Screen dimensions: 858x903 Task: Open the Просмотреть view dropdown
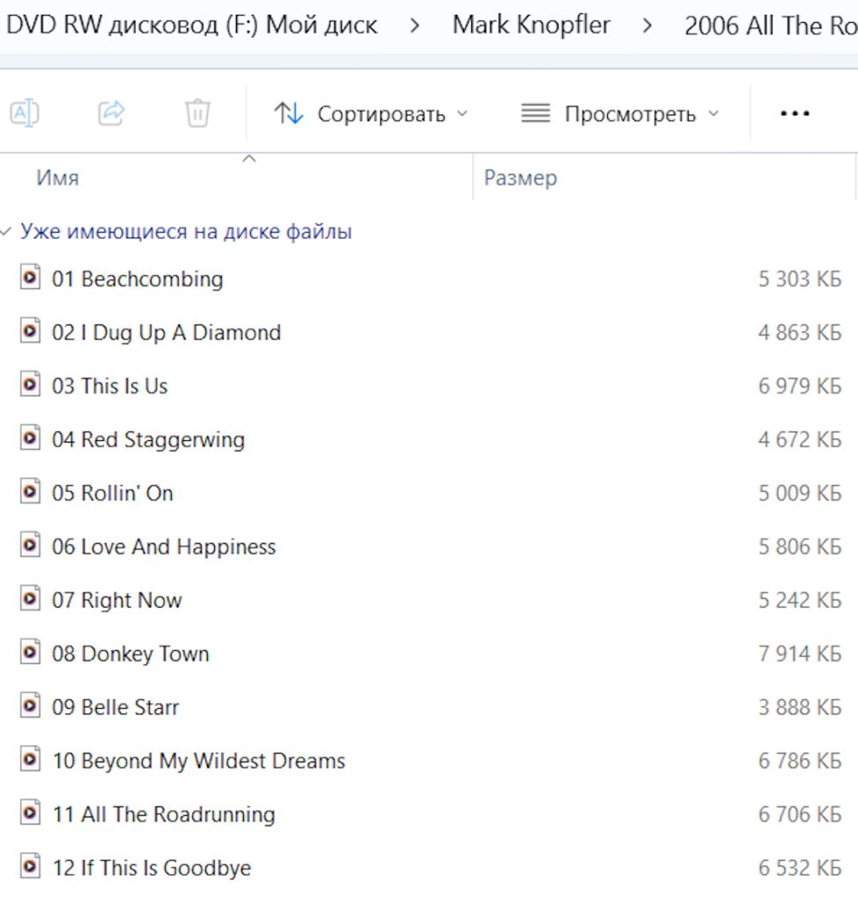tap(620, 114)
